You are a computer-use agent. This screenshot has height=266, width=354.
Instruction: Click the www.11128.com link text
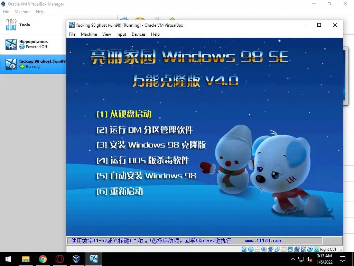click(263, 241)
